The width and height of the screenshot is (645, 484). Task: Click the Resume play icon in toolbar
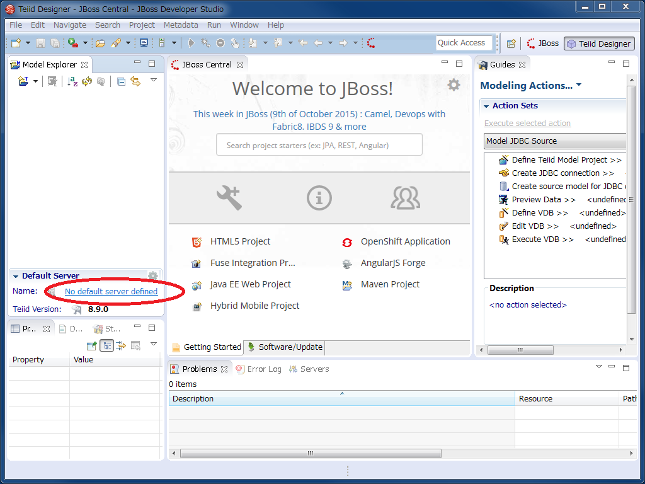[x=191, y=43]
